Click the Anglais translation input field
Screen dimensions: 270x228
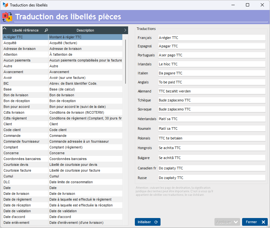pyautogui.click(x=212, y=82)
